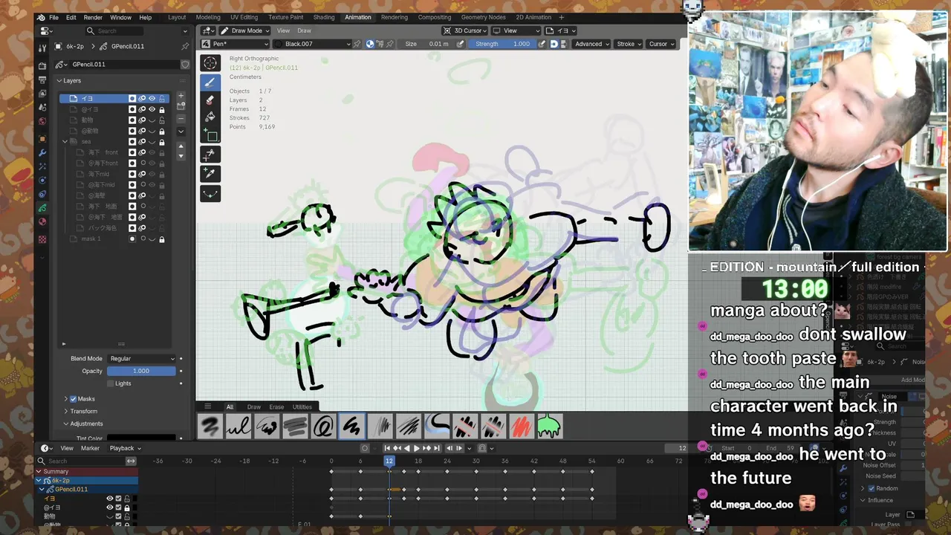951x535 pixels.
Task: Toggle strength pressure sensitivity icon
Action: click(542, 44)
